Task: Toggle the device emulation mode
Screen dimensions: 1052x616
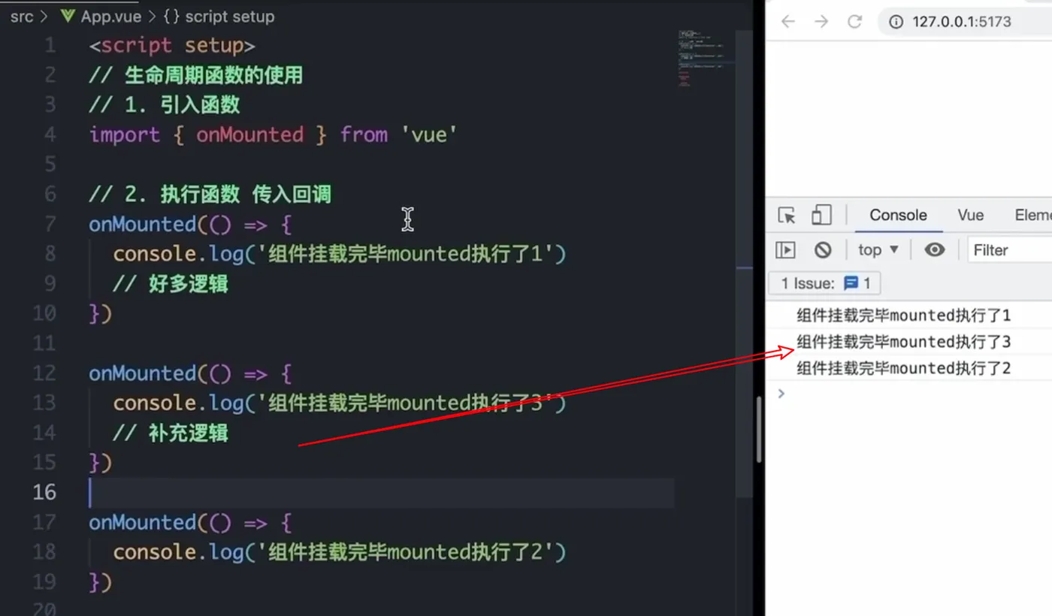Action: [821, 216]
